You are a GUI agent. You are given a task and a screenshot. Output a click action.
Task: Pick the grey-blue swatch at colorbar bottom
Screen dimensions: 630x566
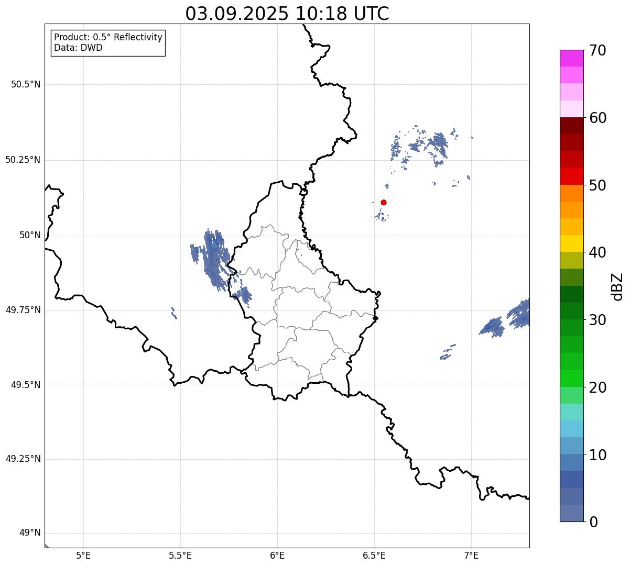[571, 513]
